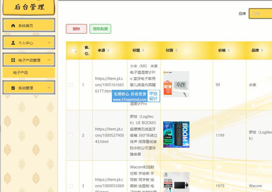Collapse the 电子产品管理 menu chevron
The image size is (272, 192).
point(49,60)
